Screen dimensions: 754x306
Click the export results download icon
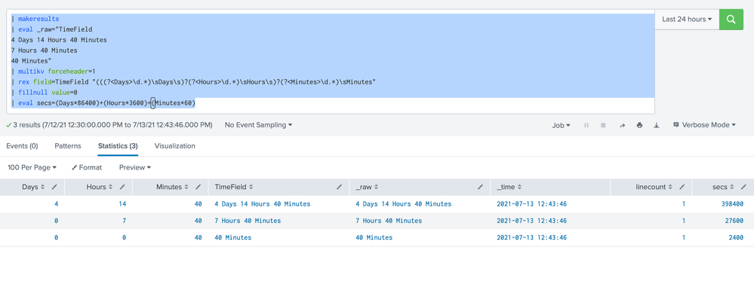point(657,125)
